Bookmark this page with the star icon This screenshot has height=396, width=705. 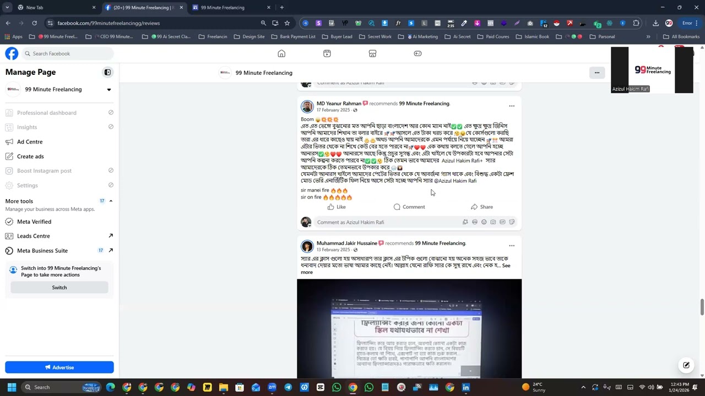click(287, 23)
